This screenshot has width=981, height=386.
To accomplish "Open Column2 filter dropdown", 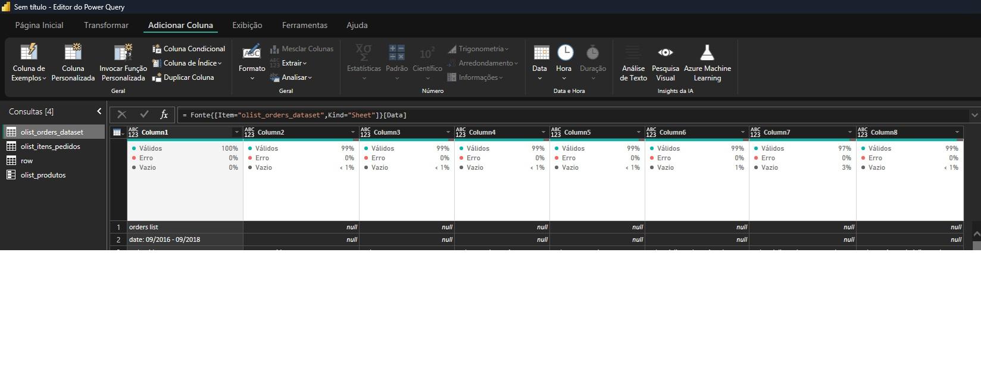I will click(352, 132).
